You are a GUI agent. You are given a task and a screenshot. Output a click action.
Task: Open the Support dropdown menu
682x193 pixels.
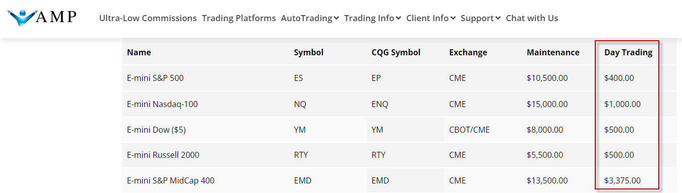481,18
